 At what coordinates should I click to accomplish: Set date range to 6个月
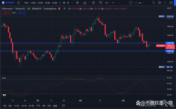pos(31,106)
